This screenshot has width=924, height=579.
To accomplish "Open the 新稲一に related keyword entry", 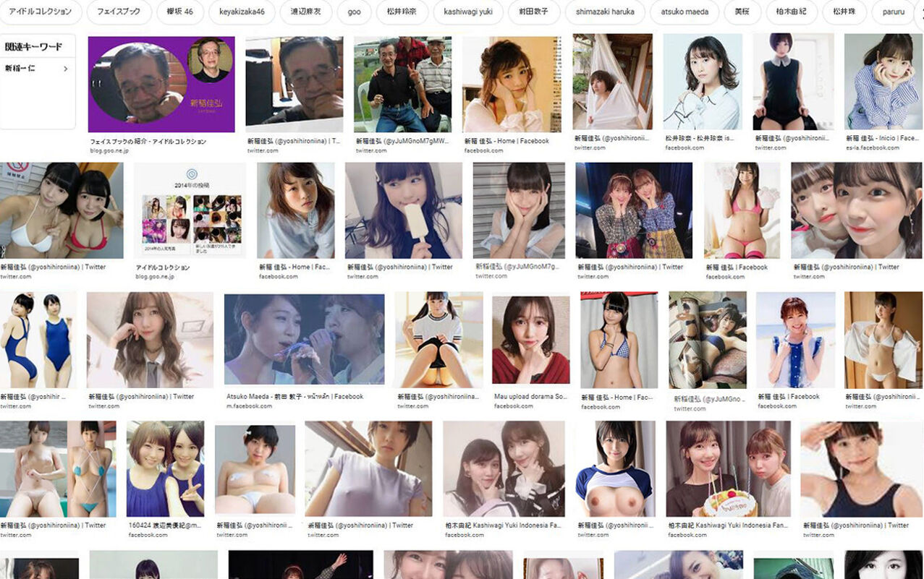I will (x=38, y=69).
